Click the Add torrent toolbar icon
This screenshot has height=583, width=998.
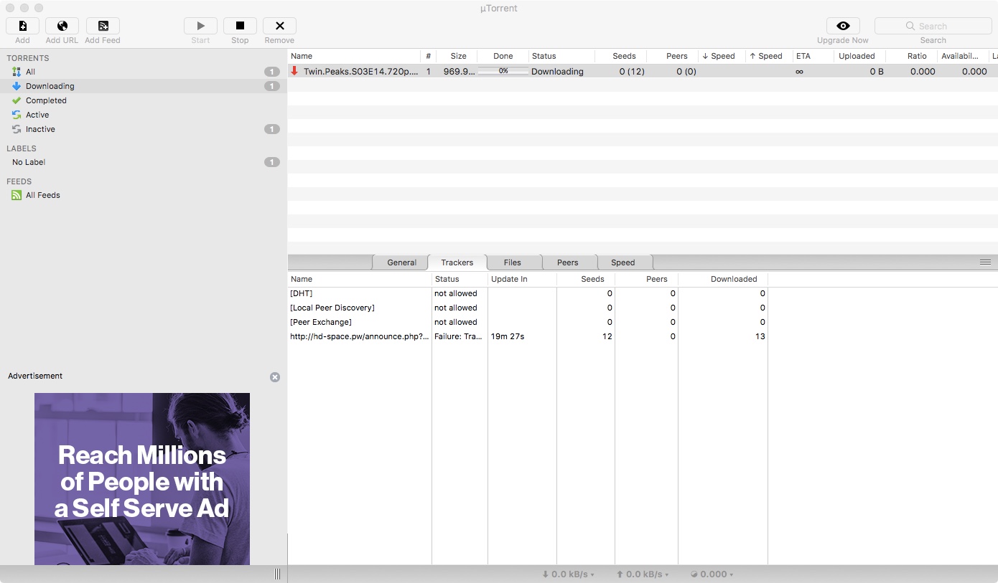(22, 26)
